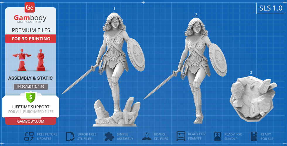Click the red "For 3D Printing" banner
Image resolution: width=287 pixels, height=146 pixels.
pyautogui.click(x=31, y=39)
